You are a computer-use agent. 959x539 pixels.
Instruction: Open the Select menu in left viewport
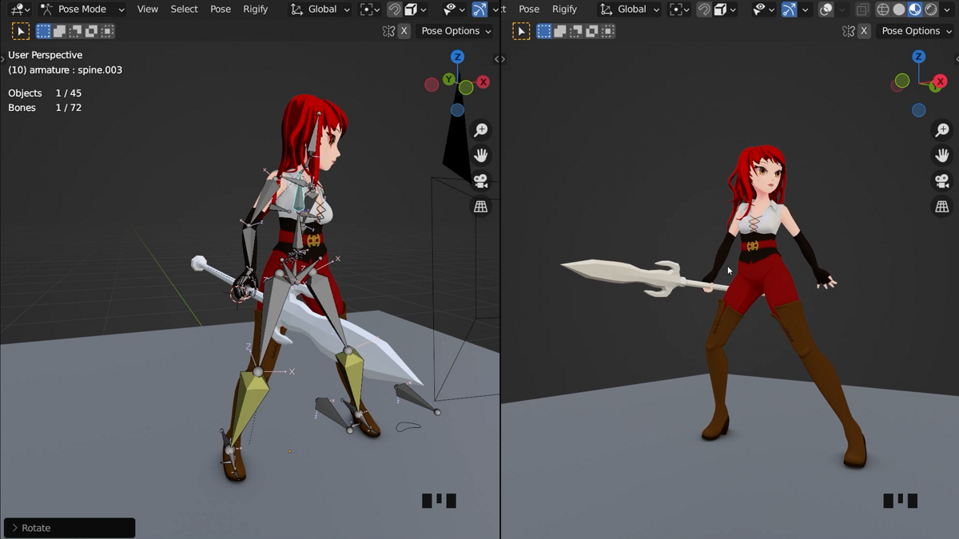184,10
